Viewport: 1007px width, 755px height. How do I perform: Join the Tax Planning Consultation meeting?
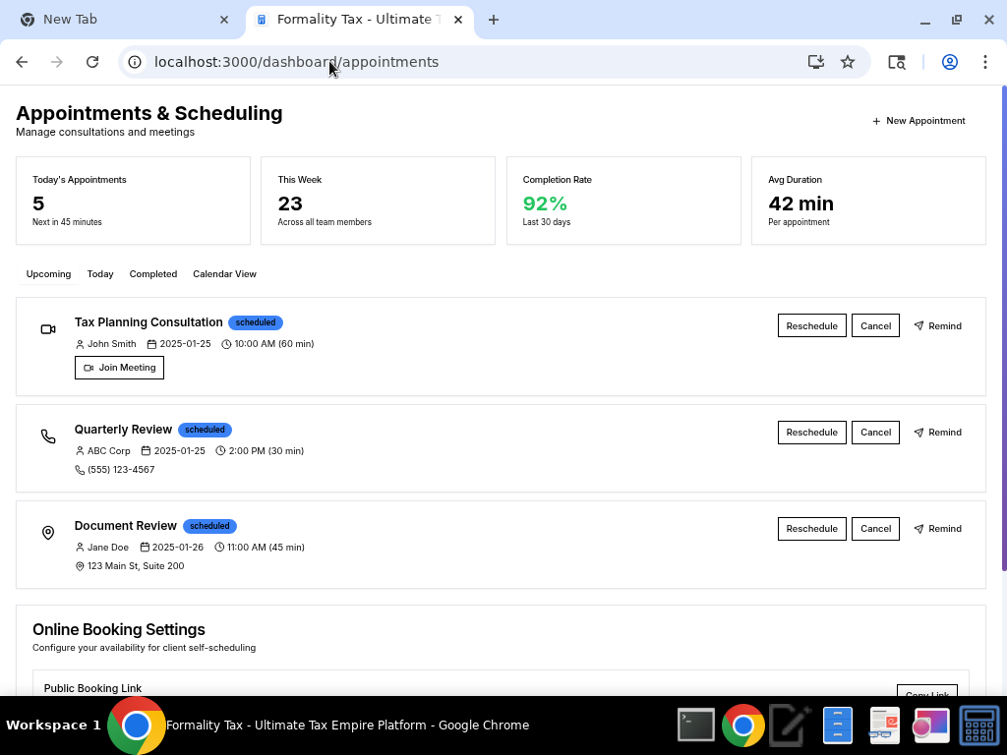(119, 368)
